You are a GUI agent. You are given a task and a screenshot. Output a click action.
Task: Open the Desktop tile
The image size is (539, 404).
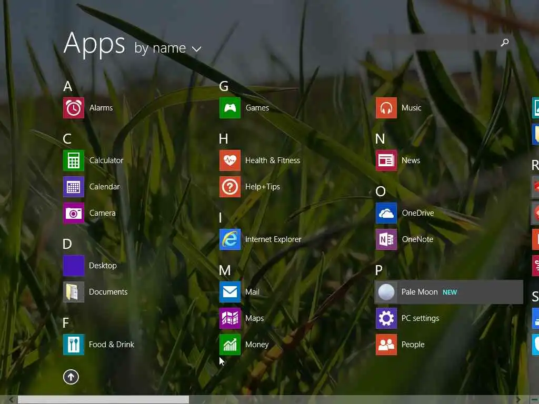click(x=74, y=266)
